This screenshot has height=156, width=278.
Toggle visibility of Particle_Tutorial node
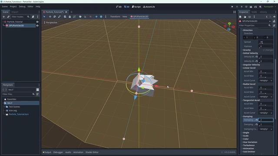[x=37, y=22]
